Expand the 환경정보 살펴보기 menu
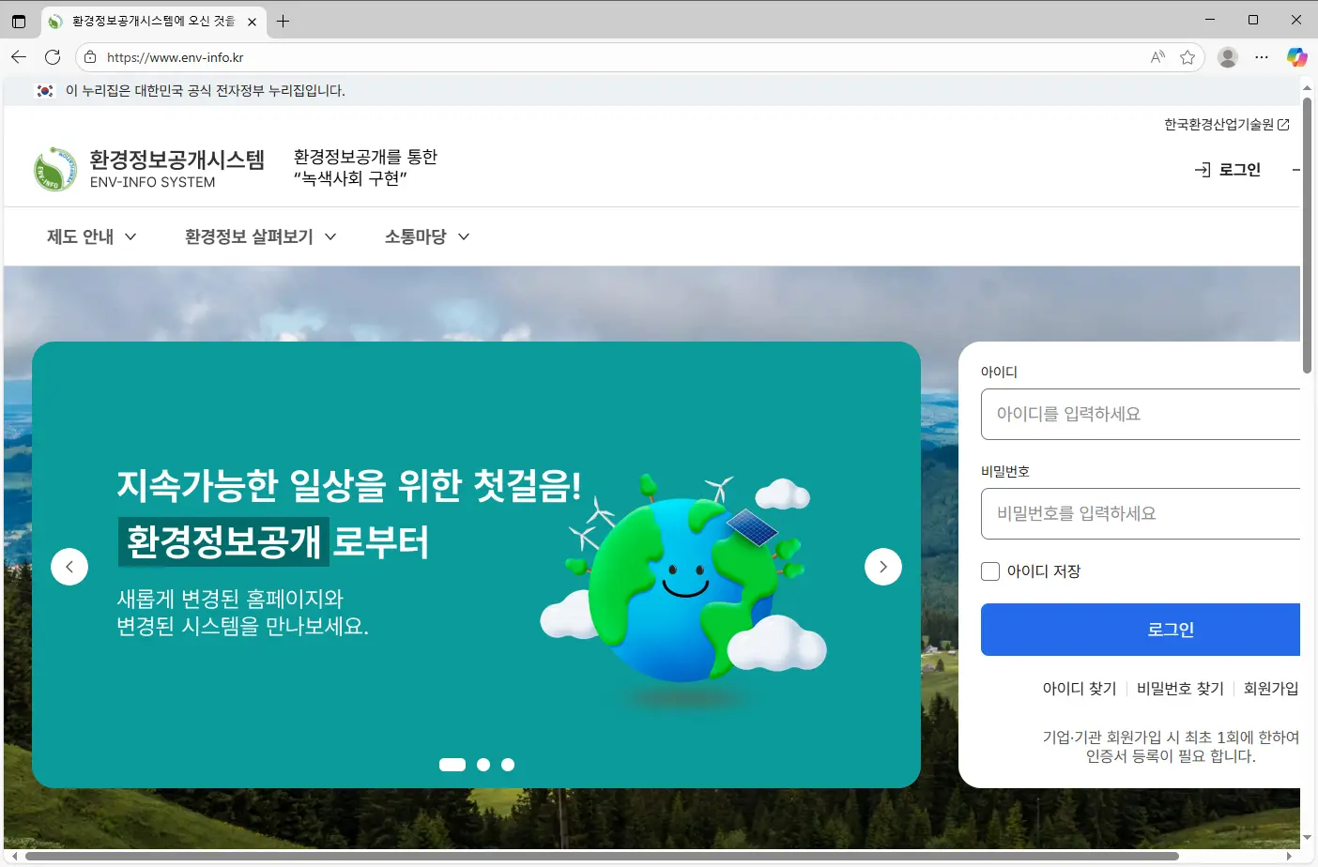Screen dimensions: 1318x867 coord(260,236)
